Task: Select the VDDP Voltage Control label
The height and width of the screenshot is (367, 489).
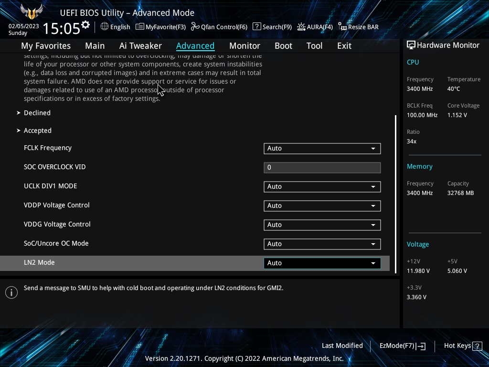Action: click(x=57, y=205)
